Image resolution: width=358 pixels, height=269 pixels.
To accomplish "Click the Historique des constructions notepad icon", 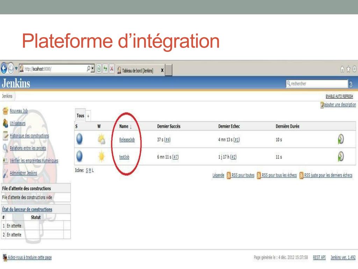I will pyautogui.click(x=6, y=136).
